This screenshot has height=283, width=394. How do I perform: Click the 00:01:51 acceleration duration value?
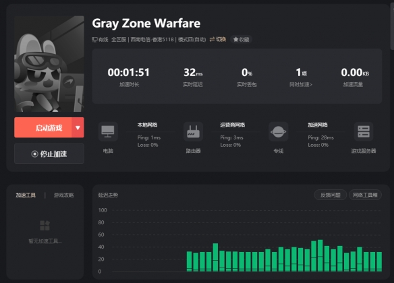point(129,73)
